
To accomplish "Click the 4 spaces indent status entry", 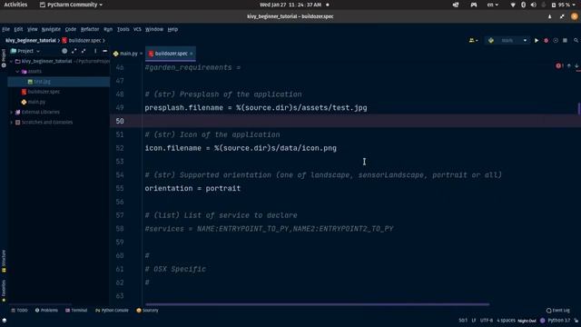I will [507, 321].
